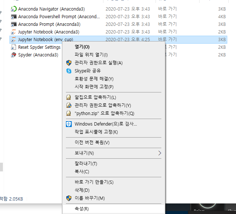Click the Windows Defender shield icon

click(x=69, y=124)
